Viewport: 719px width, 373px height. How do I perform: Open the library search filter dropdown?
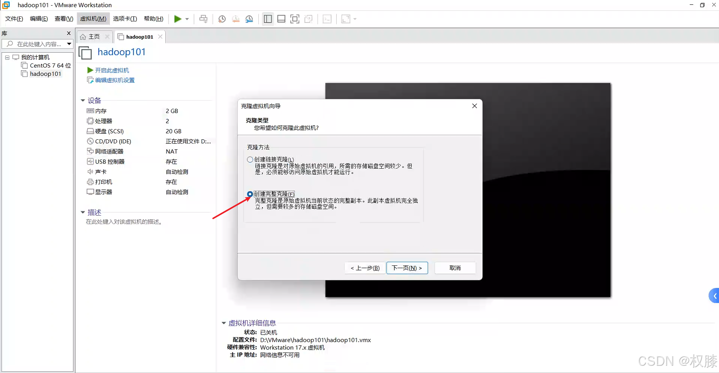69,44
